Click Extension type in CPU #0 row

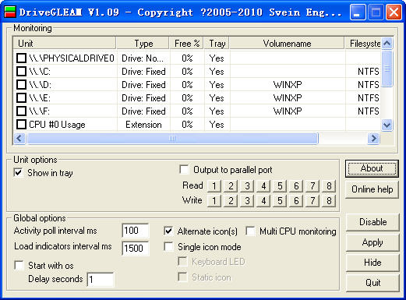[x=143, y=125]
